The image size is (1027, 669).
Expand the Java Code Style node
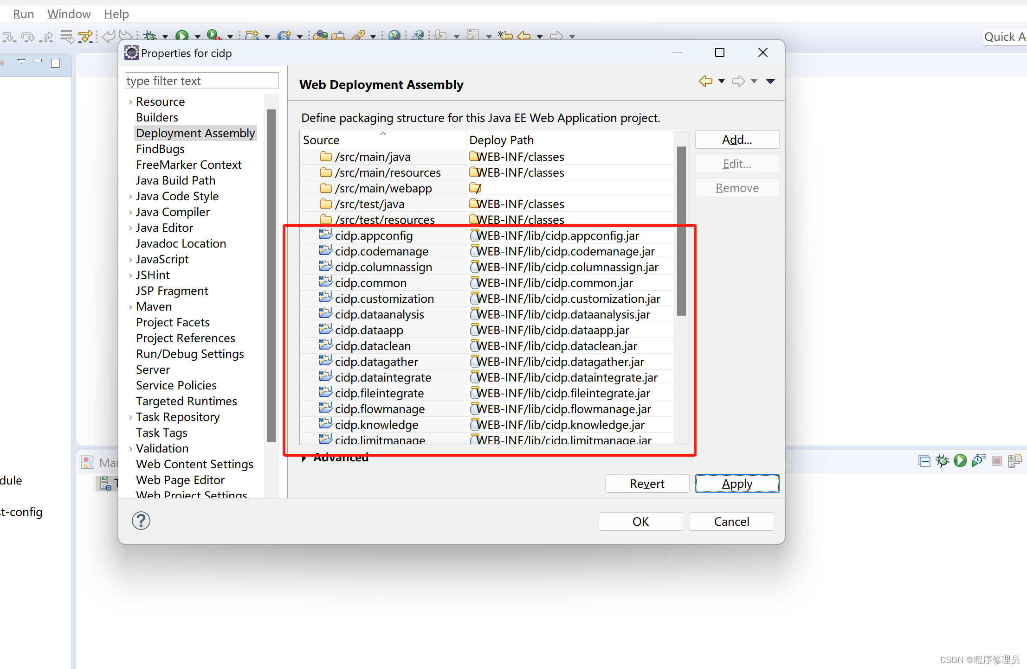click(130, 197)
